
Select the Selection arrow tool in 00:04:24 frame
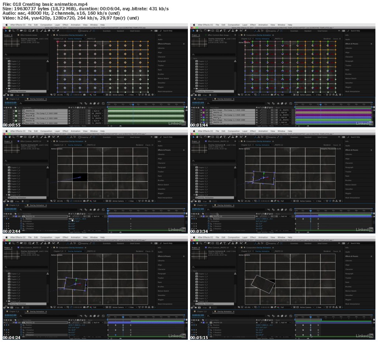[6, 243]
